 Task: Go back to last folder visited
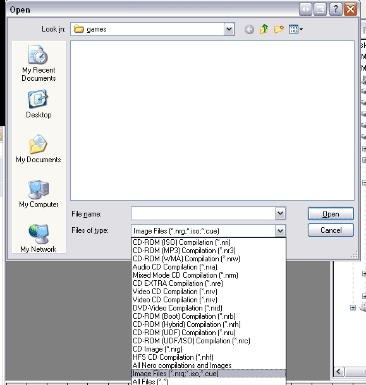point(249,30)
